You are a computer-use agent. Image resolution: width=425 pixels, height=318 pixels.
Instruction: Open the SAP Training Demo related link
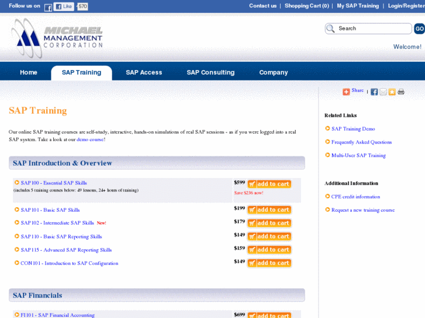(x=353, y=129)
